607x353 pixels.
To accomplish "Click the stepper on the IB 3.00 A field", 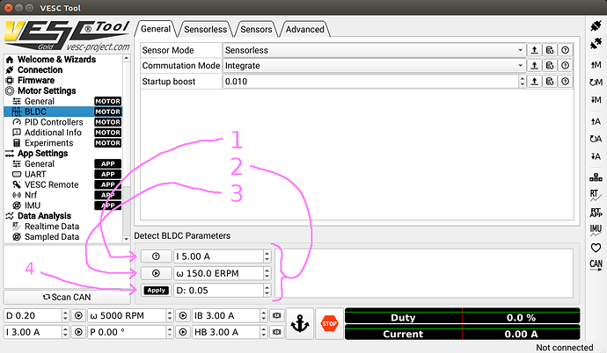I will pos(264,315).
